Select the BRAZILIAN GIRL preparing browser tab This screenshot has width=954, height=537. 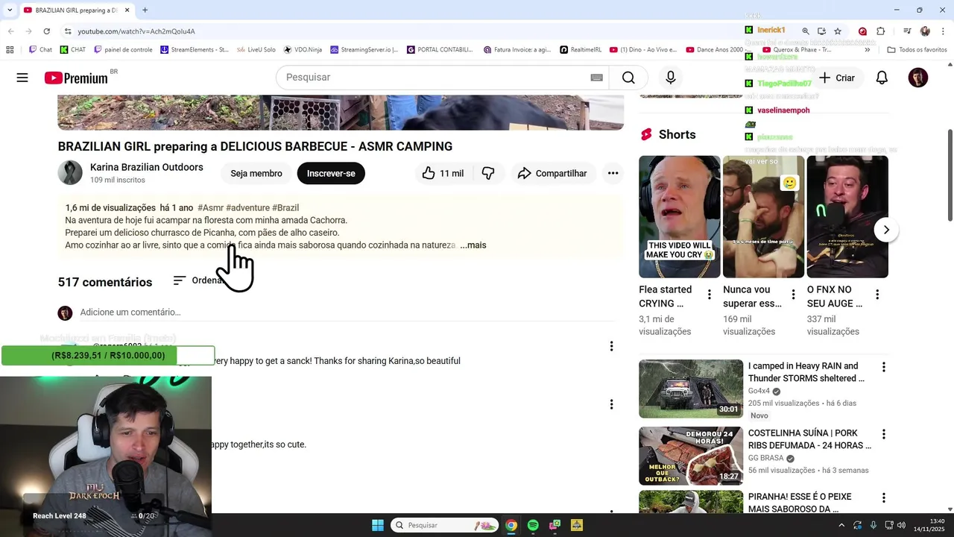[78, 10]
